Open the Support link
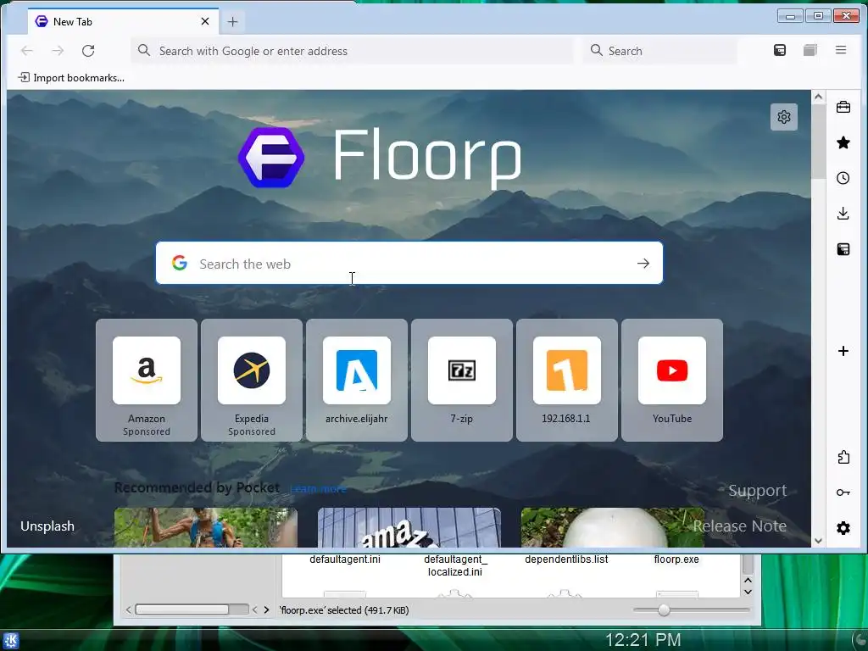The width and height of the screenshot is (868, 651). point(757,491)
